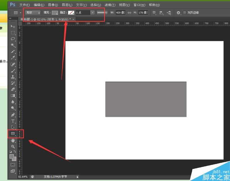Expand the stroke line style dropdown
This screenshot has width=230, height=181.
point(102,13)
